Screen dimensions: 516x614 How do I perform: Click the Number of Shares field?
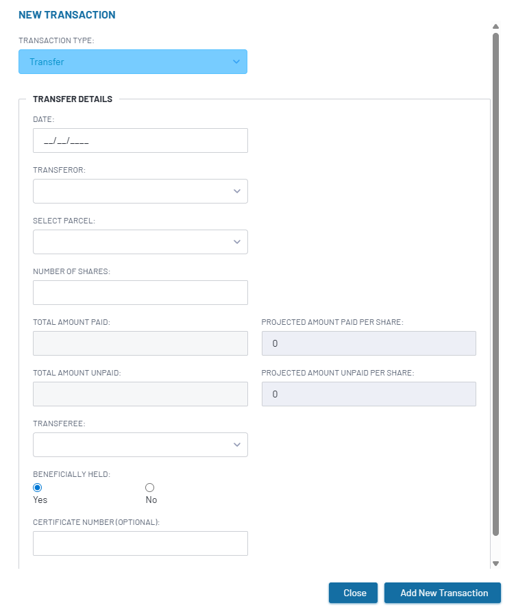pos(140,293)
